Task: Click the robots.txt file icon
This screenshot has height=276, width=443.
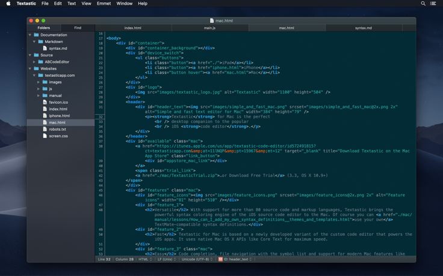Action: [45, 129]
